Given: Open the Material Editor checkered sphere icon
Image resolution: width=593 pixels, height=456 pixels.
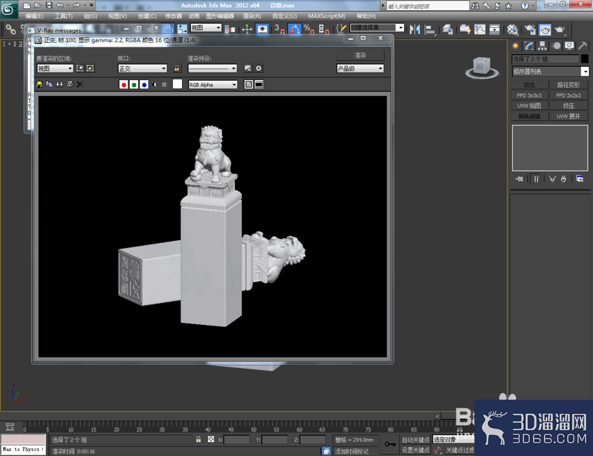Looking at the screenshot, I should coord(512,29).
